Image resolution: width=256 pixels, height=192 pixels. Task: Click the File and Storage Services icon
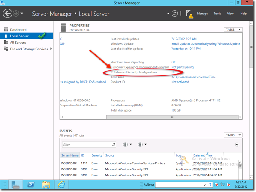(x=6, y=49)
